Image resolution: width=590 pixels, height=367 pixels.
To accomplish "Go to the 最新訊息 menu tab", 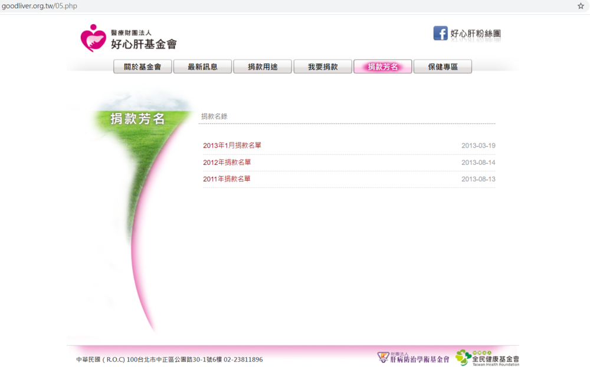I will (202, 67).
